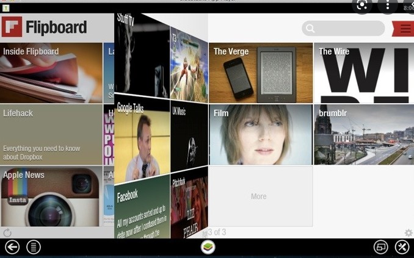
Task: Click the Flipboard logo icon
Action: (x=12, y=27)
